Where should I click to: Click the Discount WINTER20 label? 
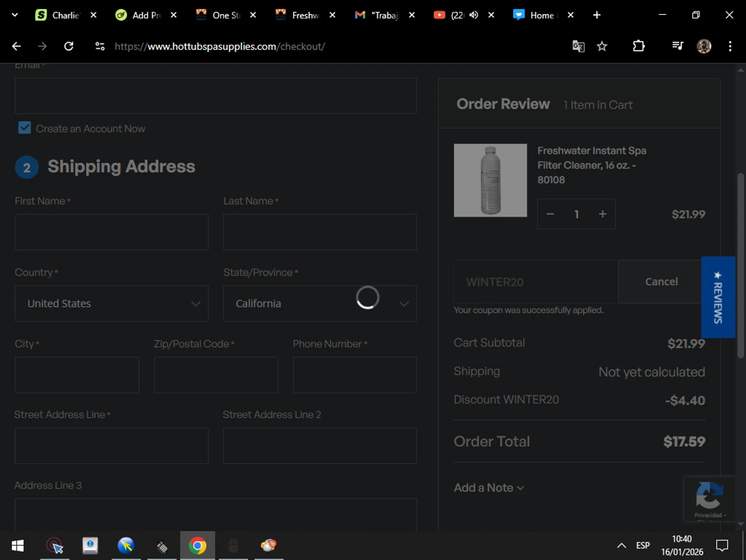(x=506, y=400)
